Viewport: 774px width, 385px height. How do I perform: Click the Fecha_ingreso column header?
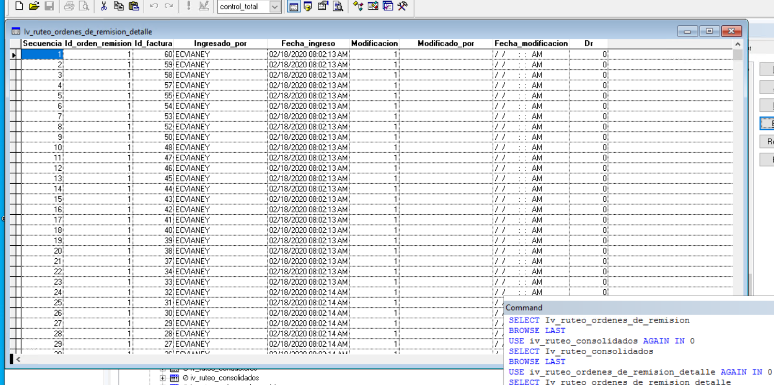[x=308, y=43]
